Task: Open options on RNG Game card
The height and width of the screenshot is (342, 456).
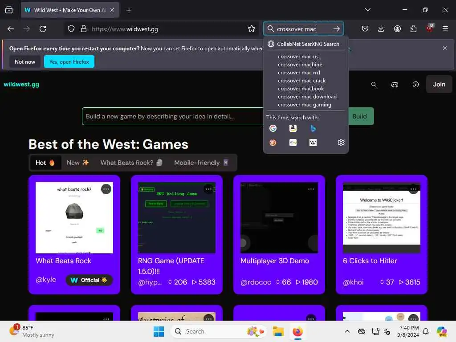Action: [208, 189]
